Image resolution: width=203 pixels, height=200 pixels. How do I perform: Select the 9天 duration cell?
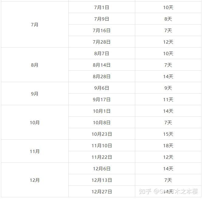[168, 88]
